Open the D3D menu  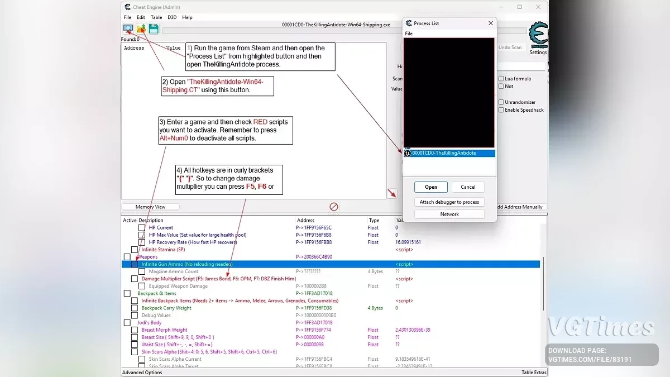click(x=172, y=17)
